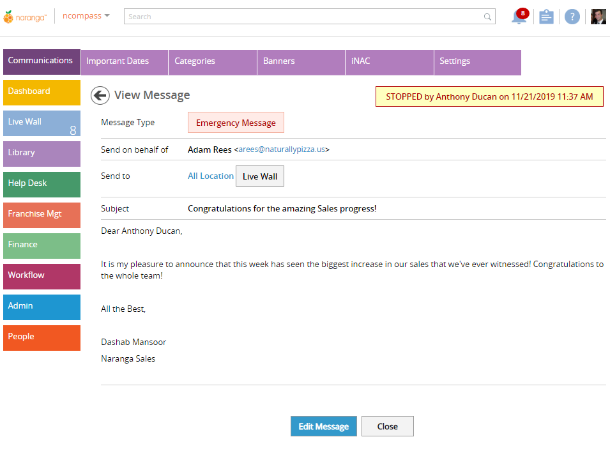Go to the Banners tab
610x453 pixels.
point(301,62)
